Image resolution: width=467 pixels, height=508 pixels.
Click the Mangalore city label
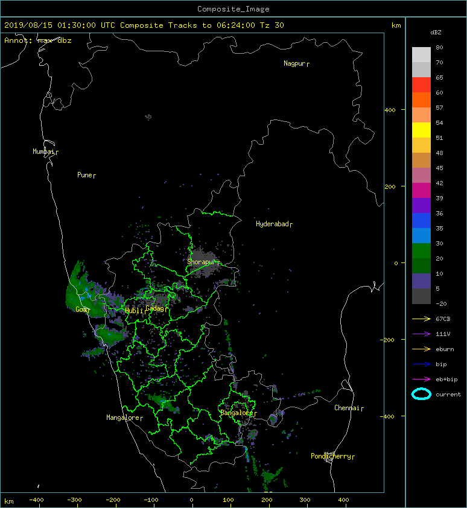pyautogui.click(x=123, y=418)
